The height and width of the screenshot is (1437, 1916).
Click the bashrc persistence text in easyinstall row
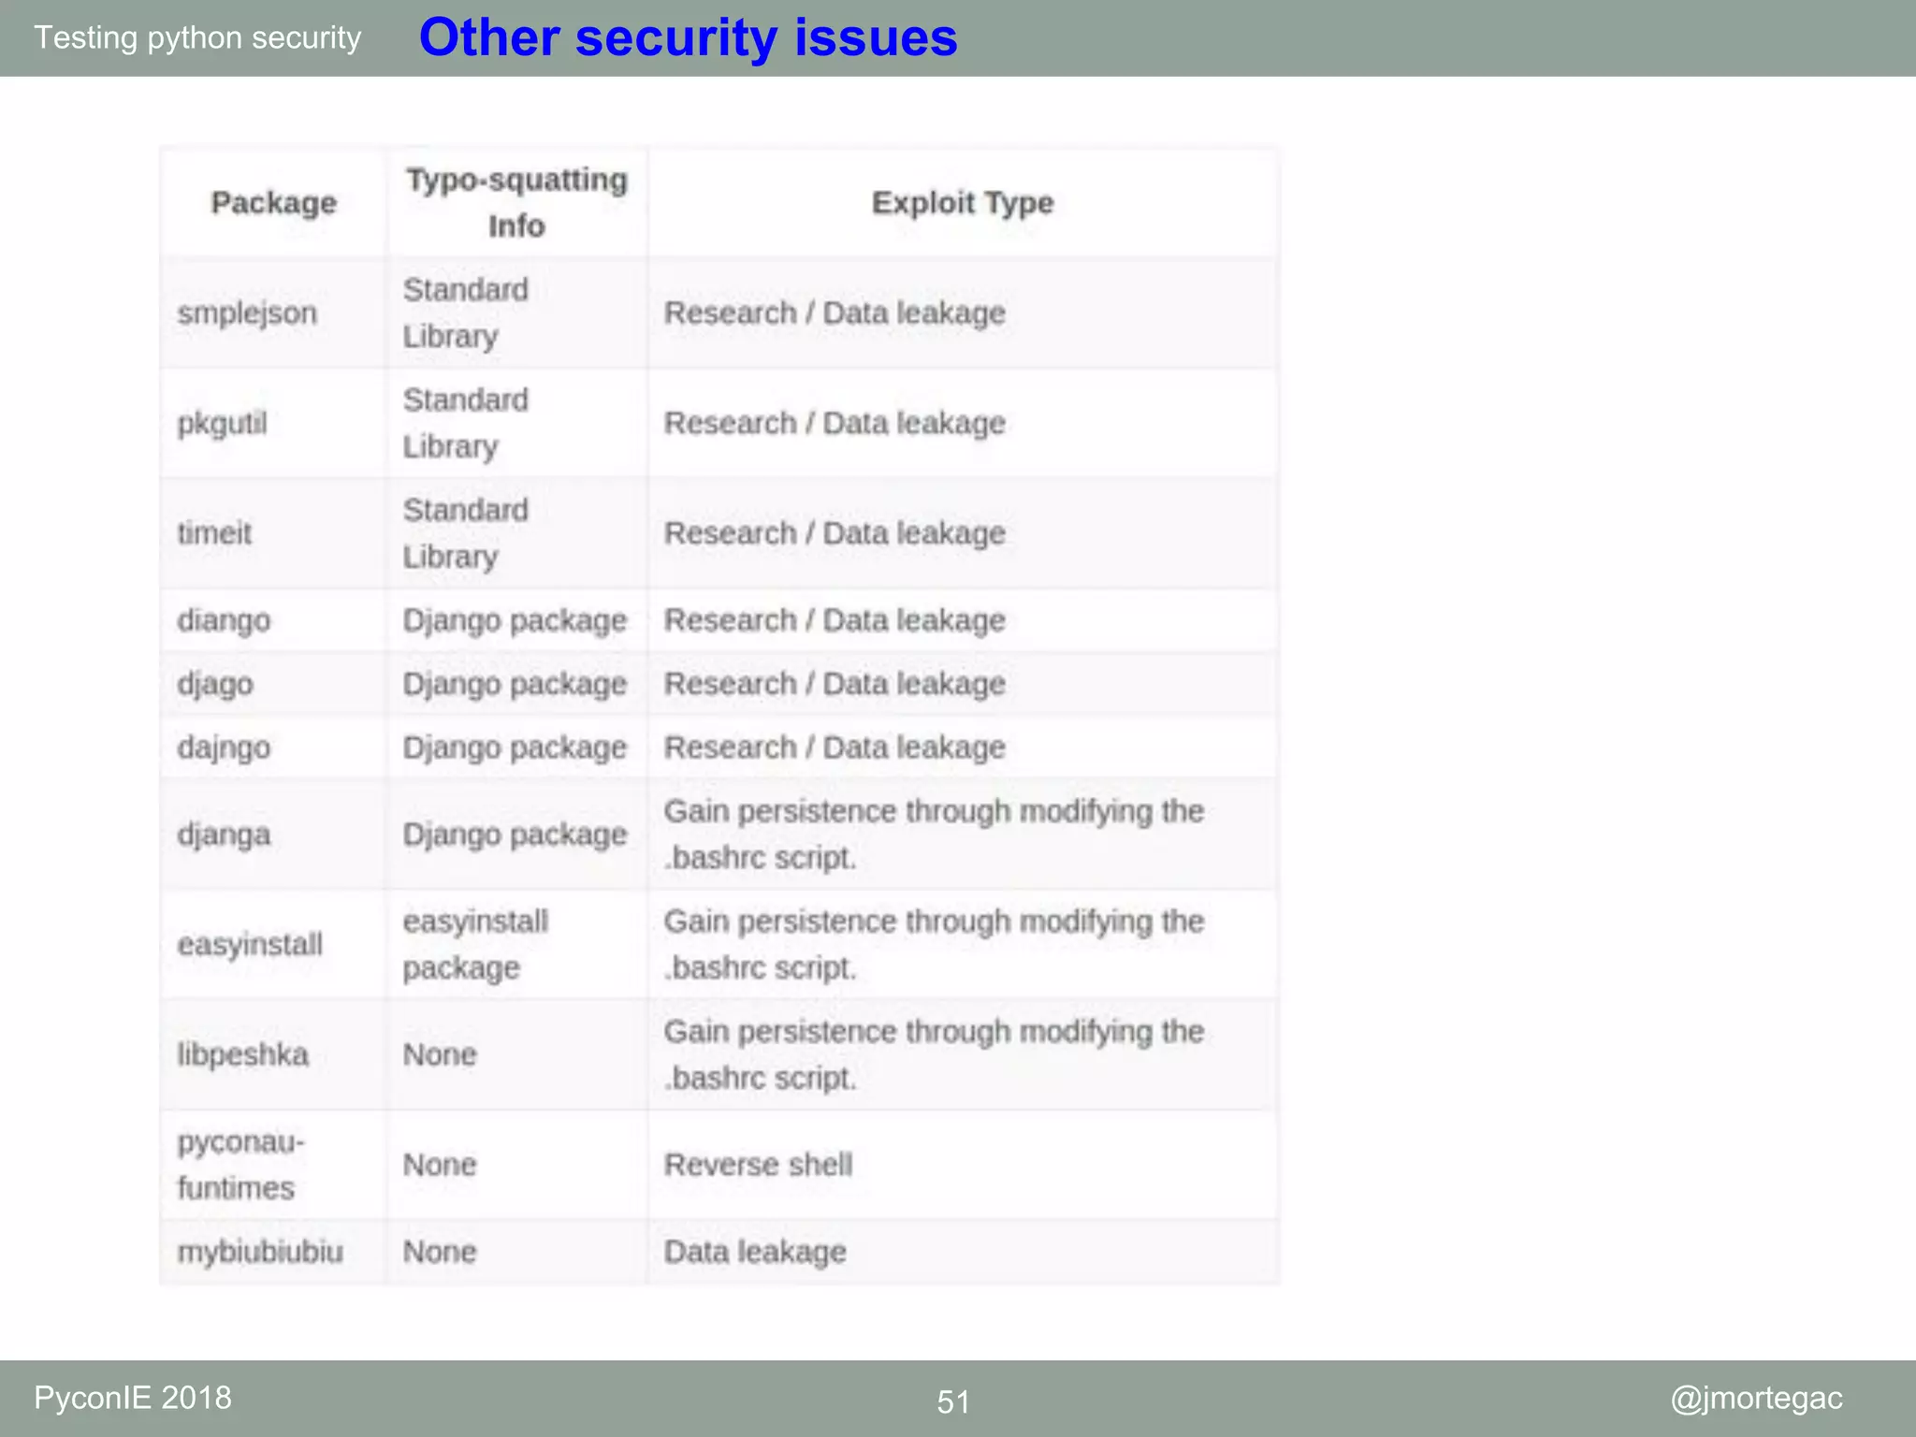934,945
